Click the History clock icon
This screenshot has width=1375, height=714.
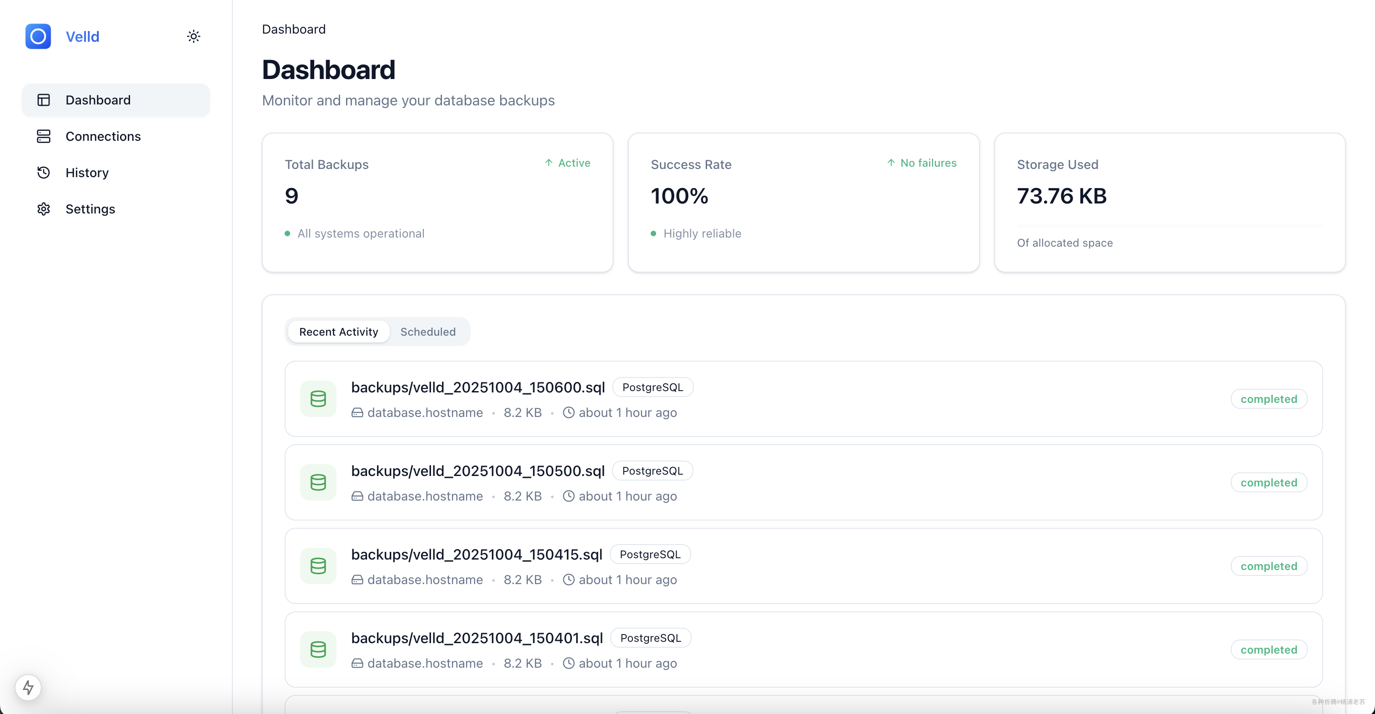(x=44, y=172)
